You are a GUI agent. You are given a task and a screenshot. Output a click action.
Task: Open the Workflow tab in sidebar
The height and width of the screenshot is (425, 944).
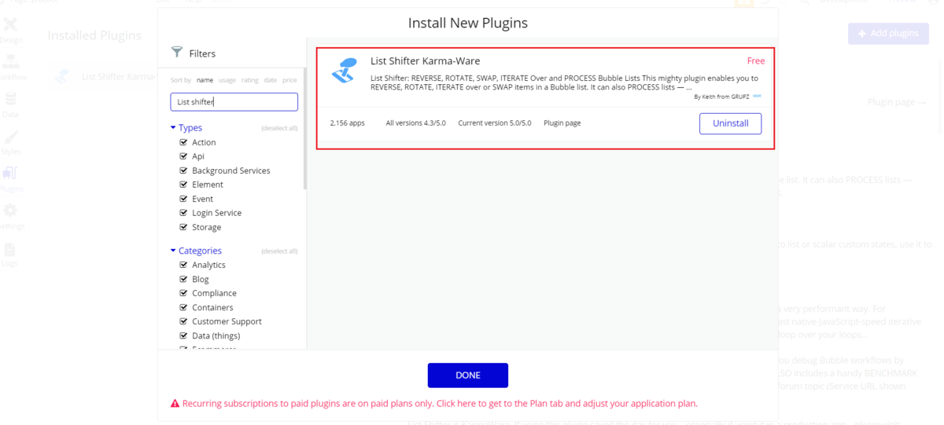tap(11, 68)
